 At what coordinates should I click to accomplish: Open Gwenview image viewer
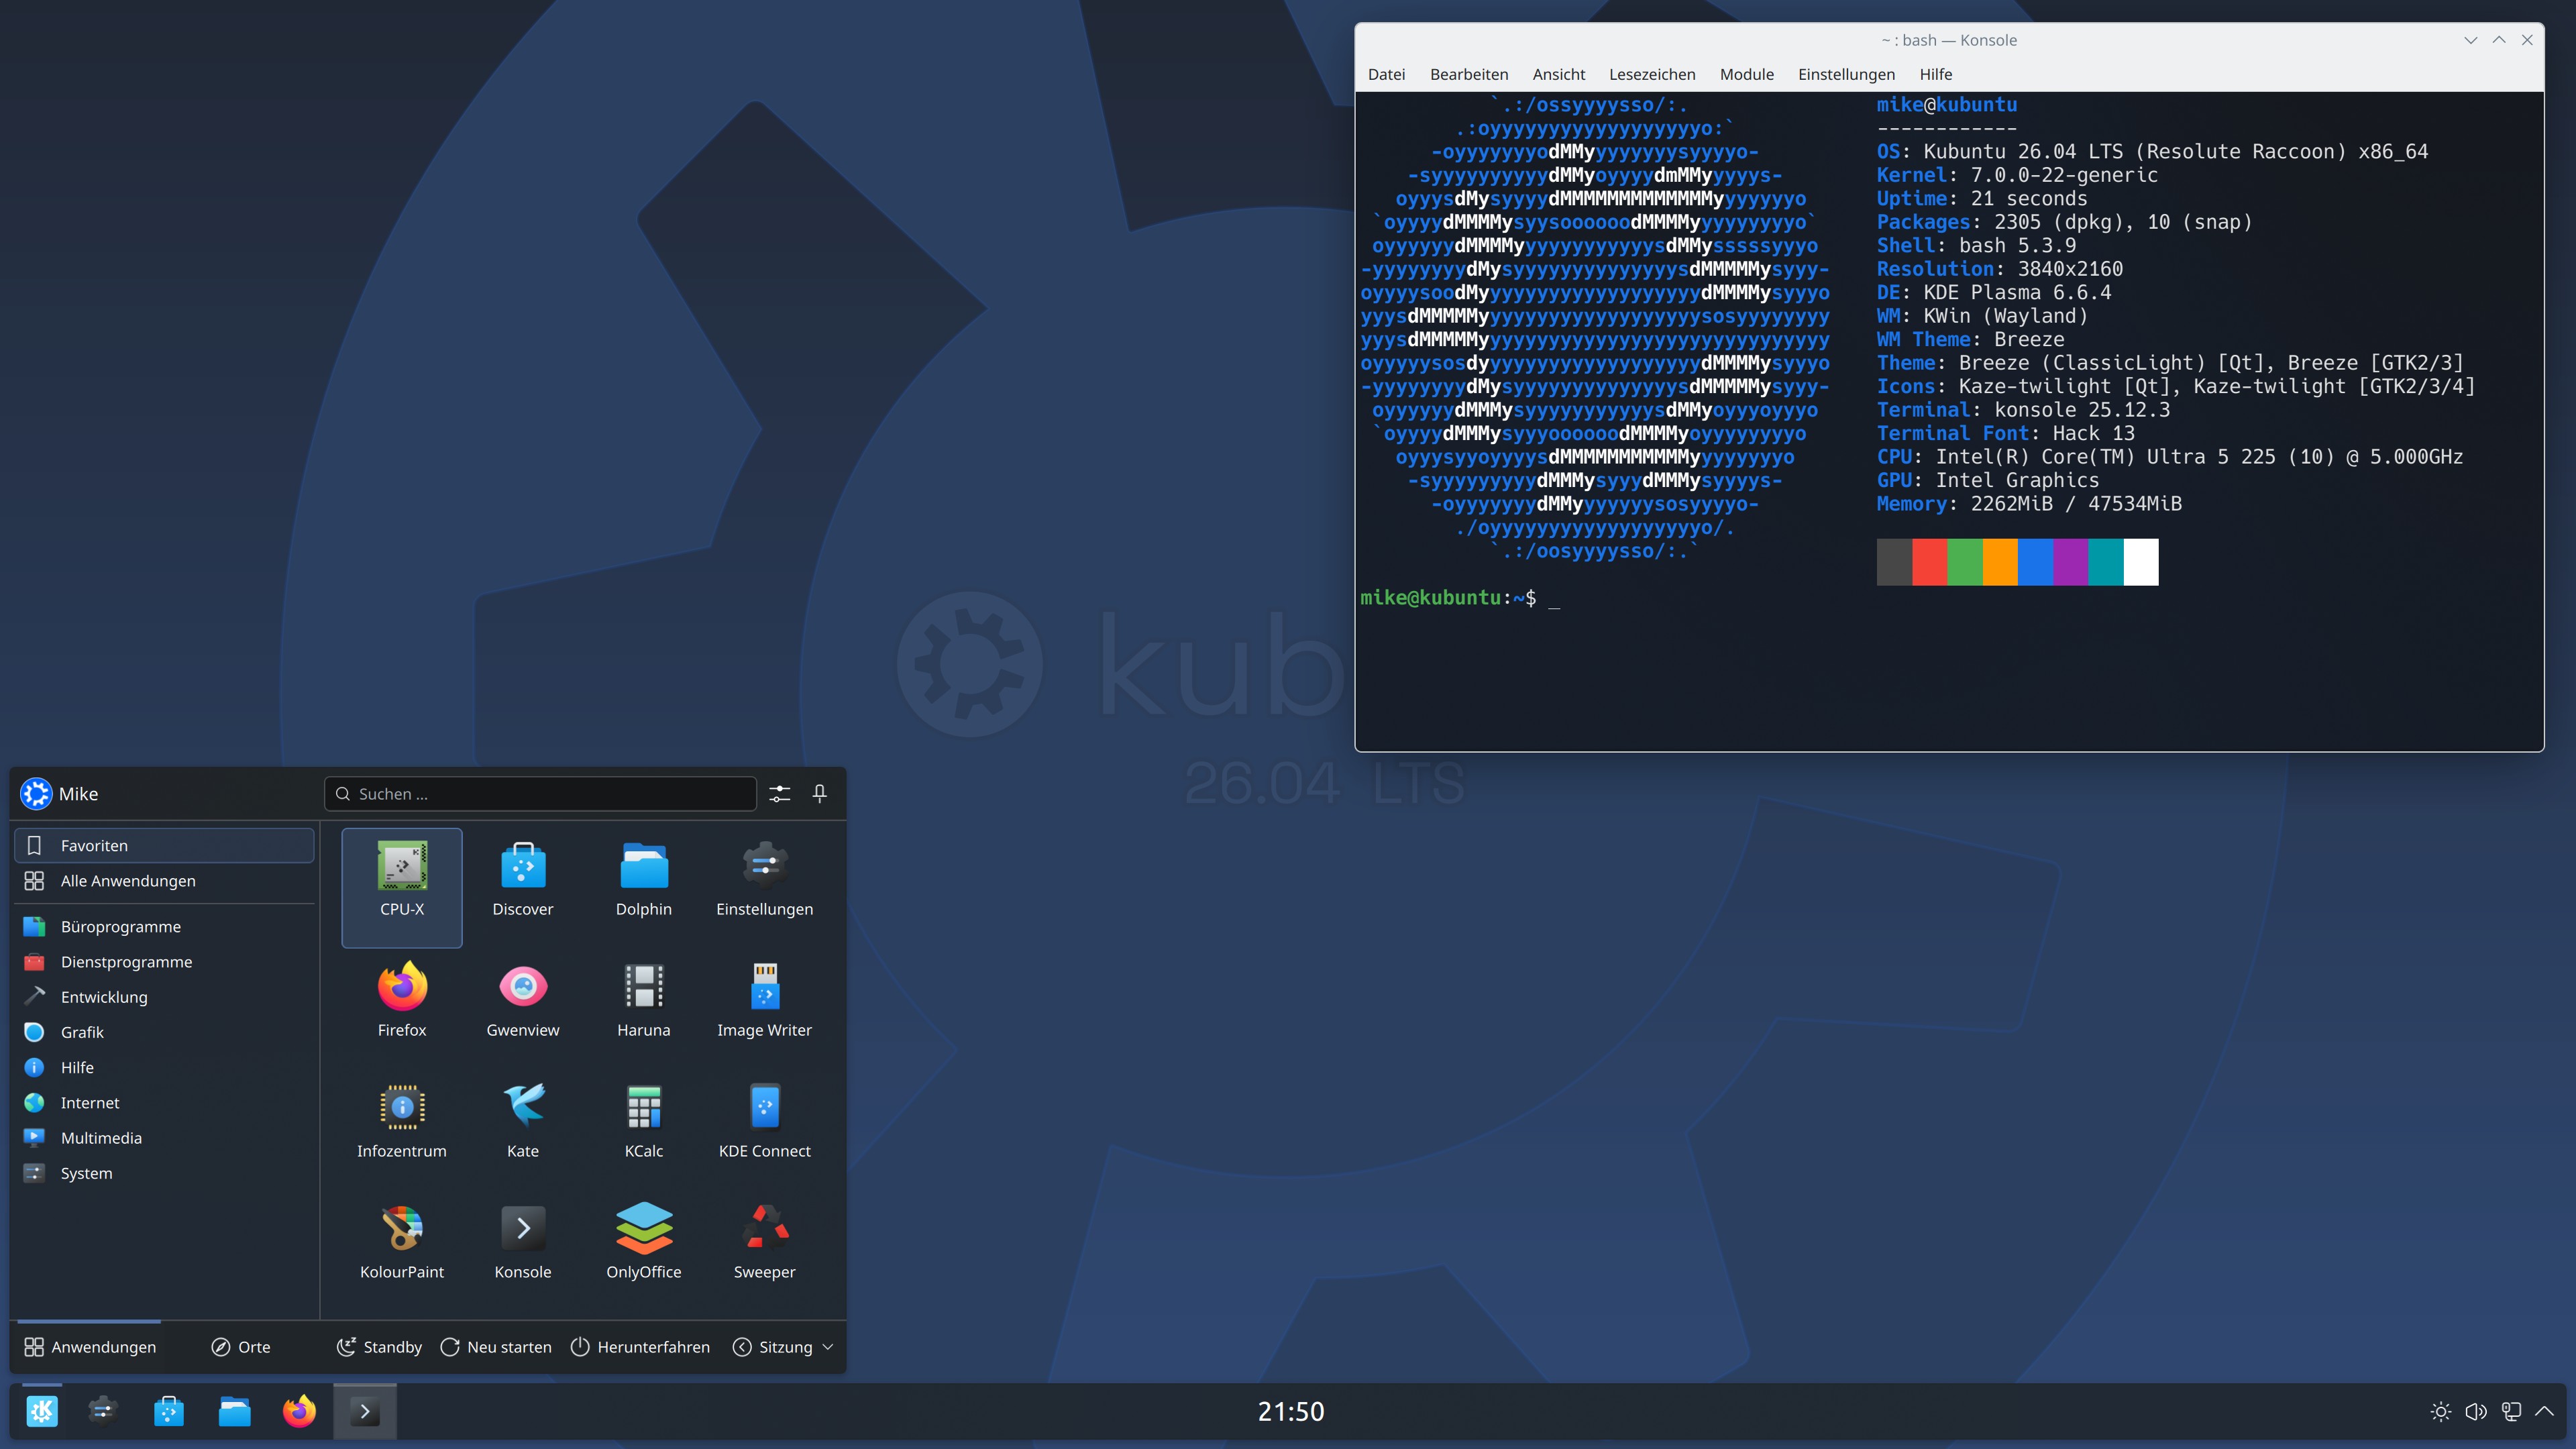click(x=522, y=1008)
